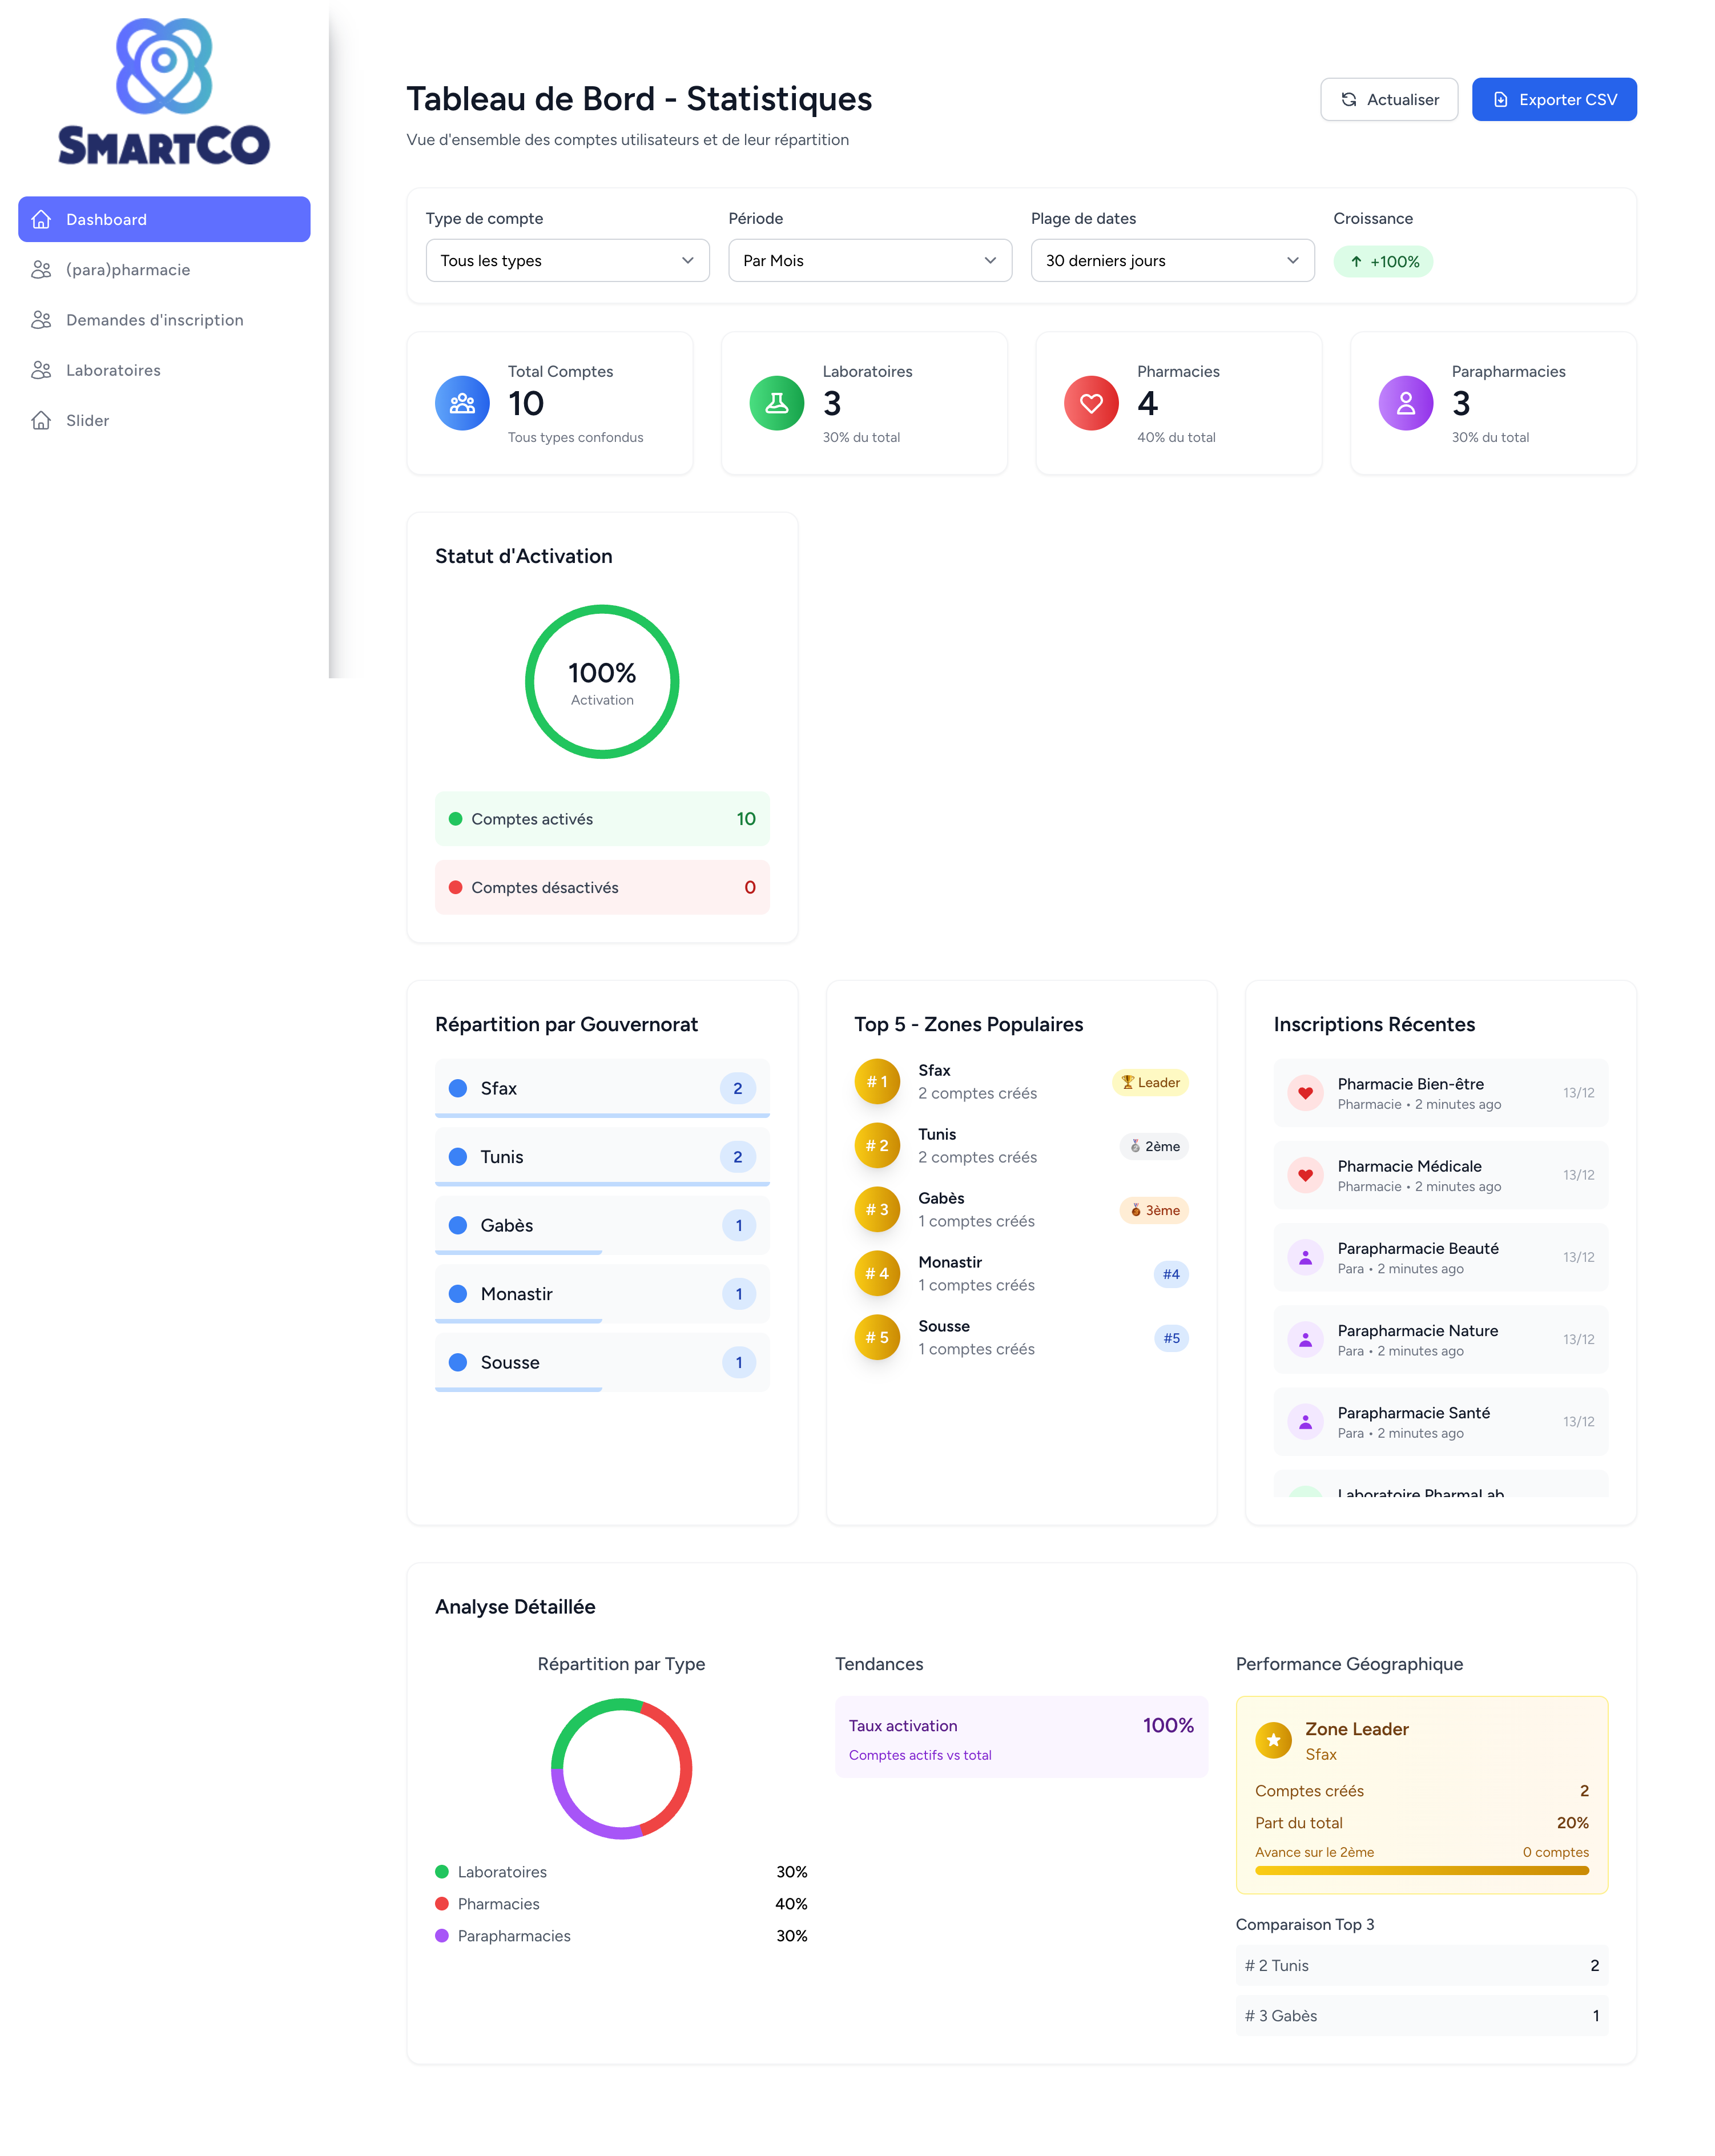Go to Demandes d'inscription
The image size is (1715, 2156).
coord(164,320)
